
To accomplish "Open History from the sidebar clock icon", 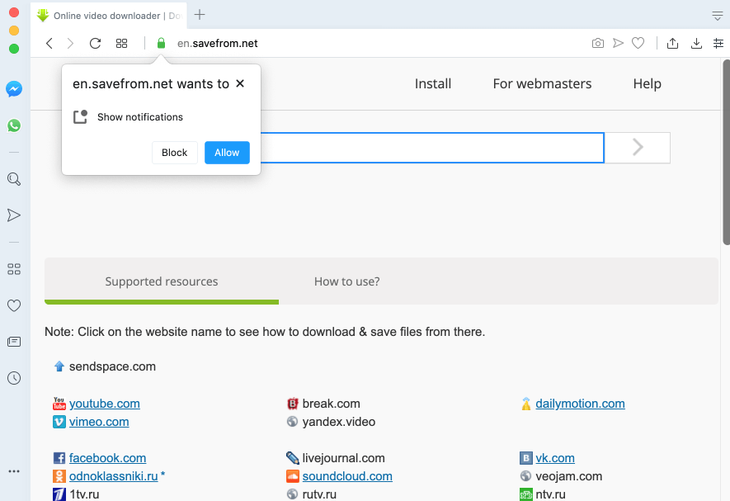I will click(14, 378).
